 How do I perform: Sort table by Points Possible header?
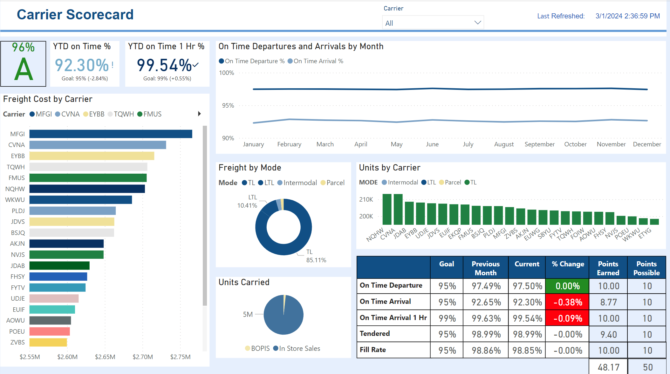pyautogui.click(x=646, y=268)
